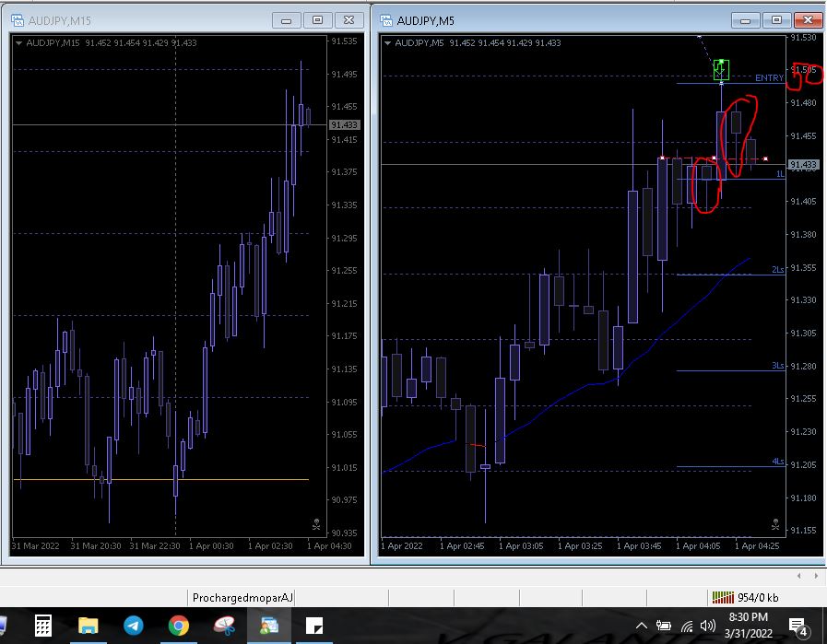Viewport: 827px width, 644px height.
Task: Expand the AUDJPY,M15 chart header triangle
Action: (x=19, y=43)
